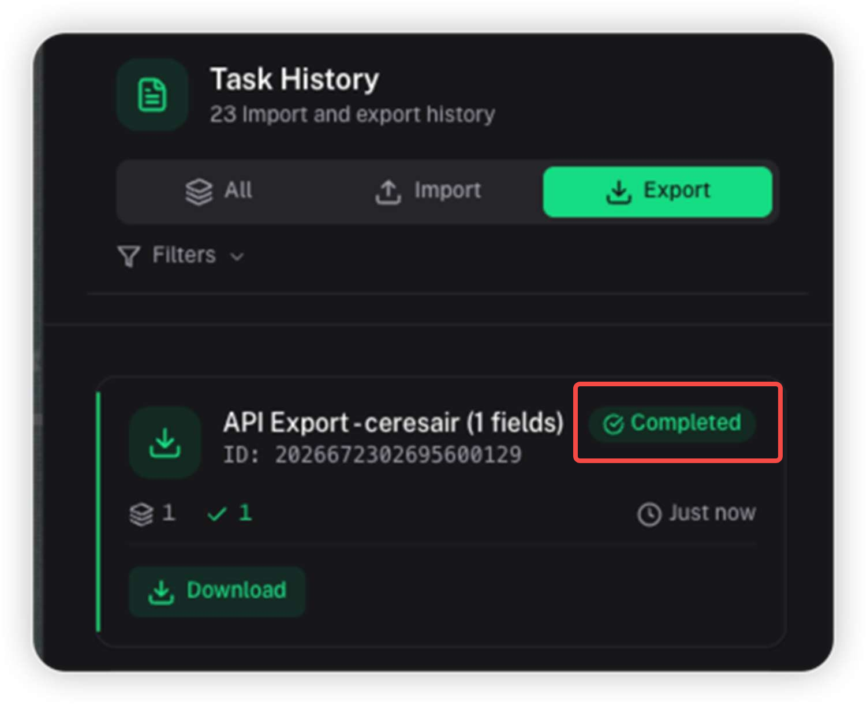
Task: Switch to the Import tab
Action: [428, 191]
